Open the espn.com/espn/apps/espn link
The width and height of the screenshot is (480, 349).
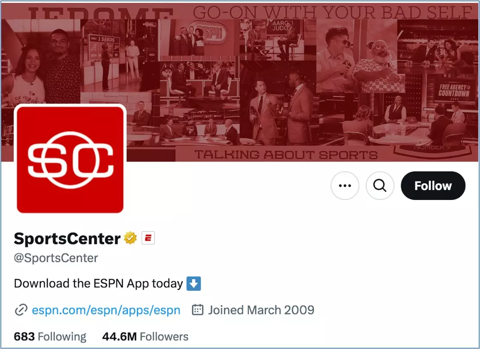pos(106,310)
